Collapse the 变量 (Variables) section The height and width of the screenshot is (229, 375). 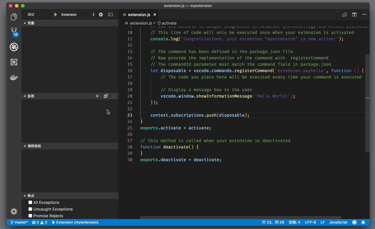pos(31,23)
